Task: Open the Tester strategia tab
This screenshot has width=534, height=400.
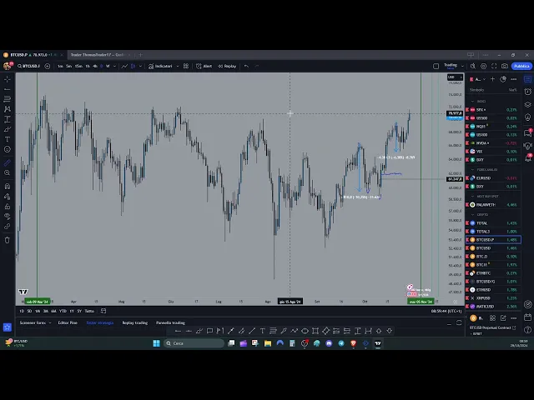Action: click(x=100, y=322)
